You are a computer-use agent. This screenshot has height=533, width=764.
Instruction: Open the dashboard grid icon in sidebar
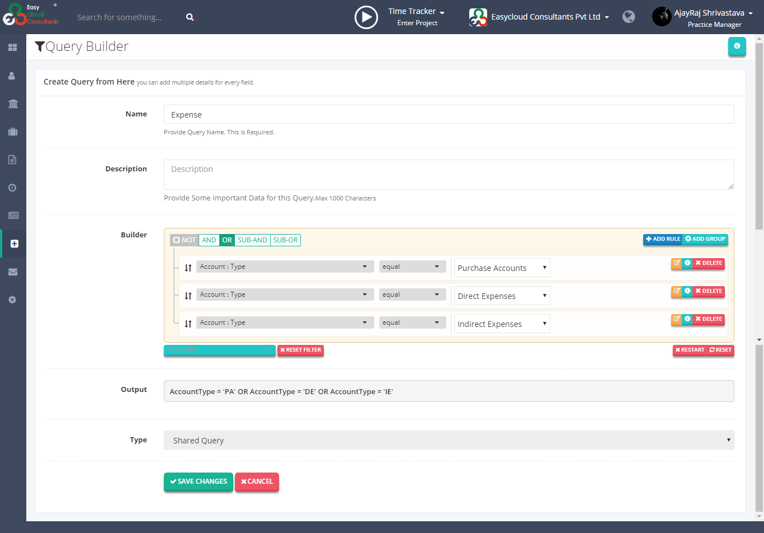(12, 48)
